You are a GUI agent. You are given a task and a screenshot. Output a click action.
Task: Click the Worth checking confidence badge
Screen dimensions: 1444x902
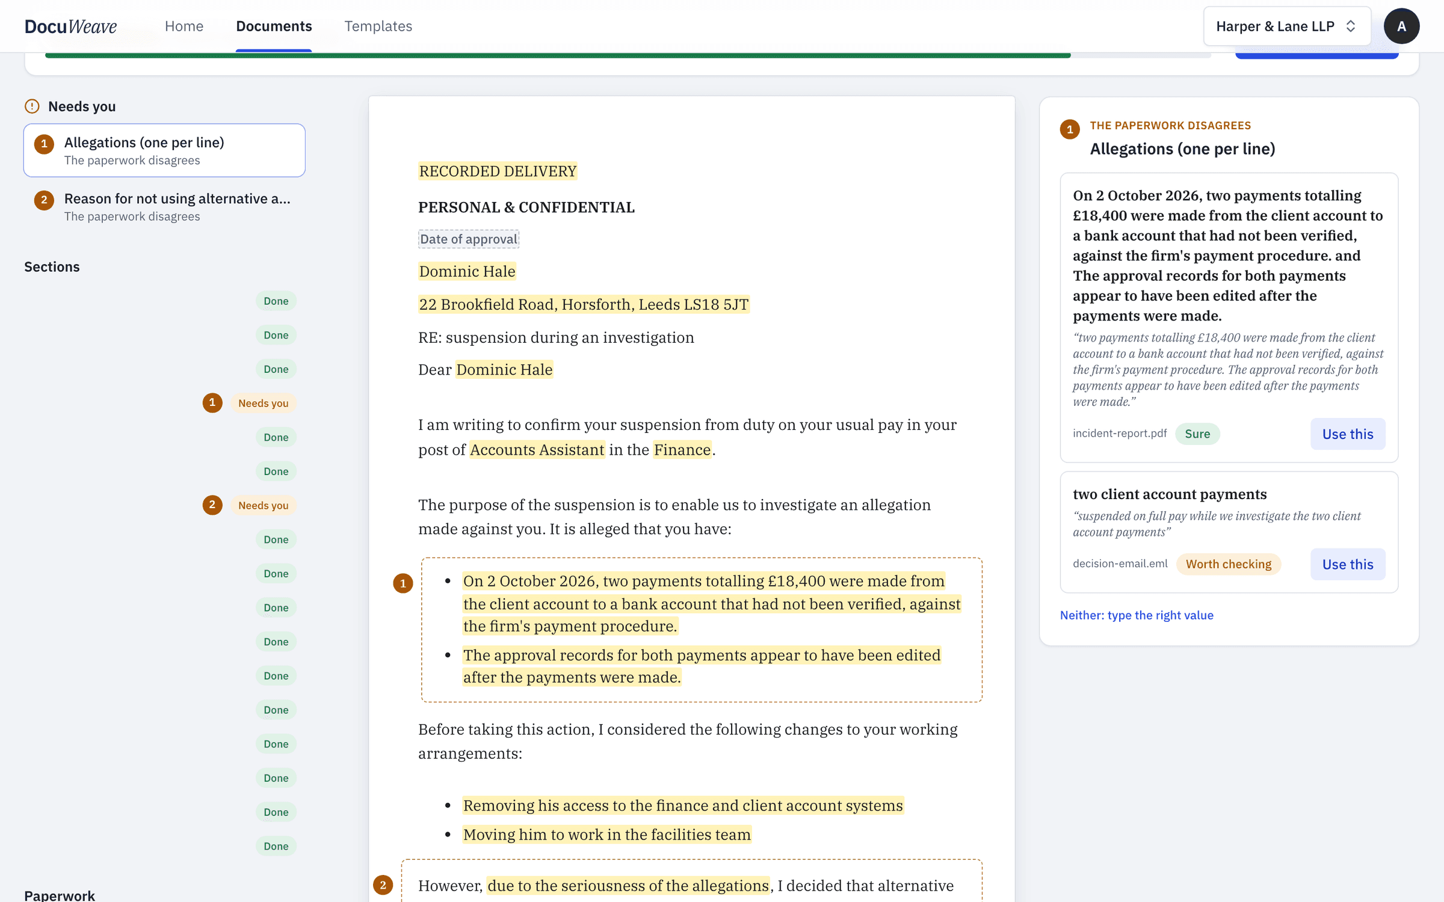click(x=1228, y=564)
